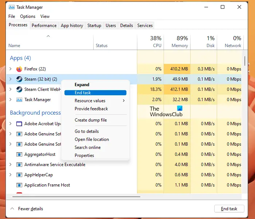Choose Search online option
This screenshot has width=255, height=219.
coord(95,147)
